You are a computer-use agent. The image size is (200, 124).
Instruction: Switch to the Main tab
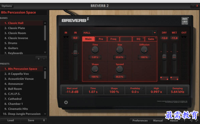tap(88, 39)
